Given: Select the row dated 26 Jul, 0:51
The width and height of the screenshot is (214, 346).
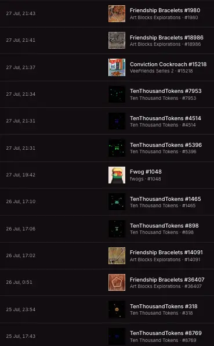Looking at the screenshot, I should 107,283.
